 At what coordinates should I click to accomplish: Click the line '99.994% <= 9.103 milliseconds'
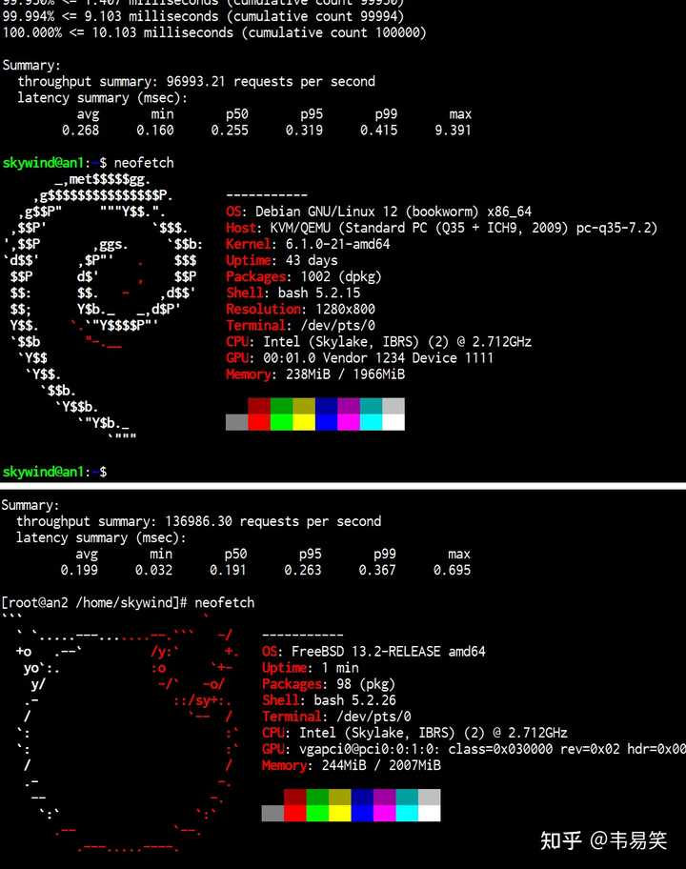coord(203,16)
